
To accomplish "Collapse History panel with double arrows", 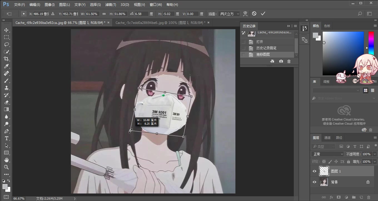I will pyautogui.click(x=289, y=26).
